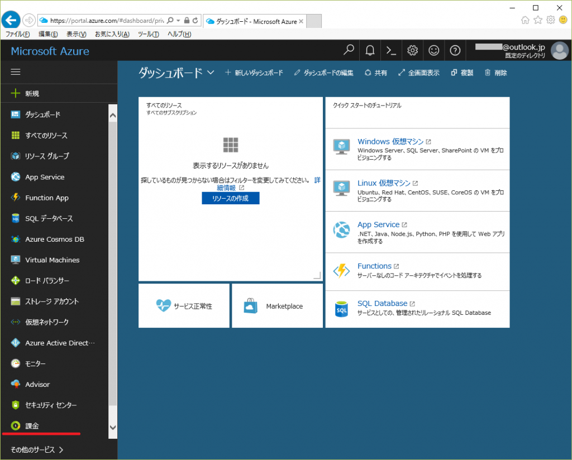Click the App Service sidebar icon
The image size is (572, 460).
(15, 177)
